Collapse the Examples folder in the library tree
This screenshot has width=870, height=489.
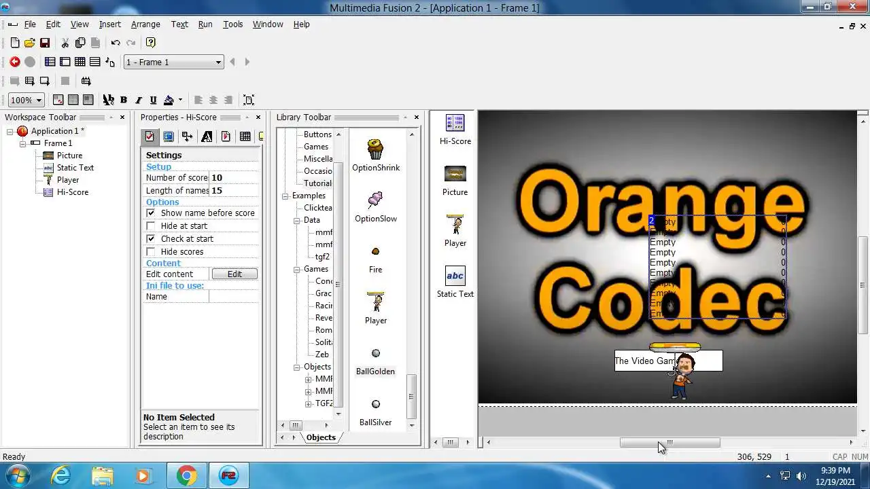coord(285,196)
